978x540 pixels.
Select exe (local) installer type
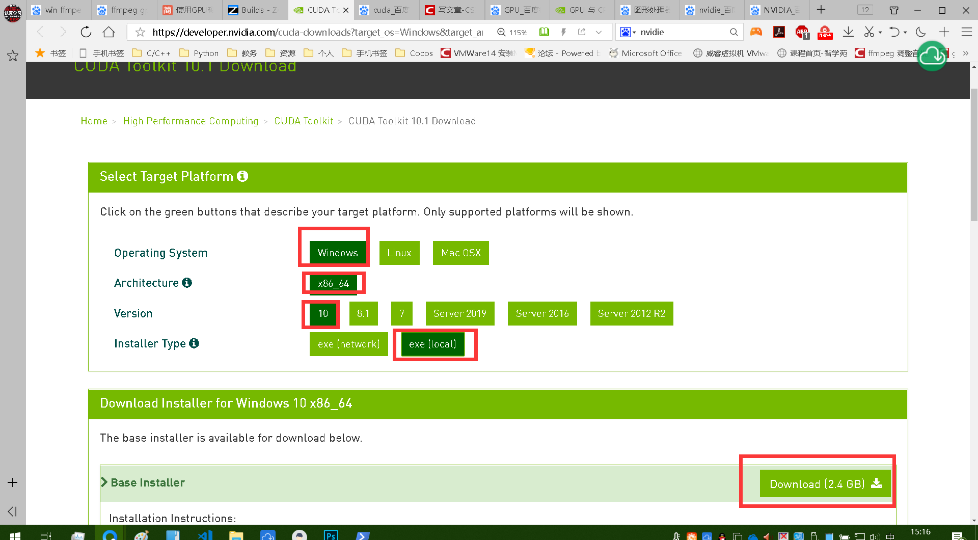pos(432,344)
